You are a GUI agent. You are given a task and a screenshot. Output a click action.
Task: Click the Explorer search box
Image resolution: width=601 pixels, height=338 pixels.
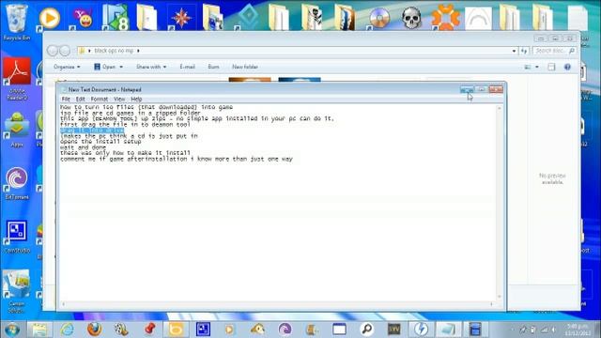coord(554,51)
